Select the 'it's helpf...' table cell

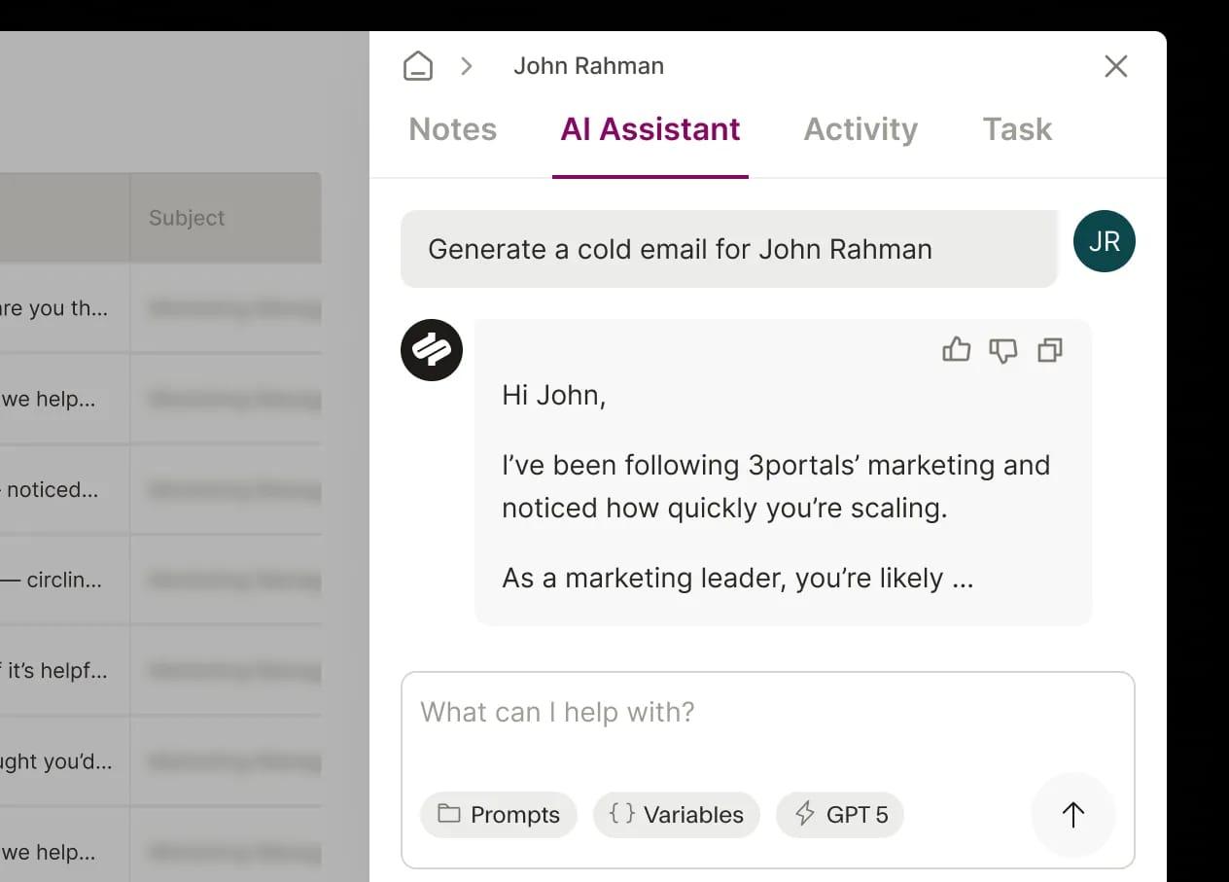64,671
